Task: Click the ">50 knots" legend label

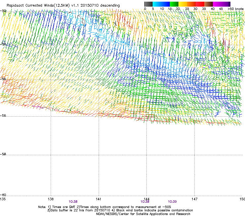Action: pos(235,9)
